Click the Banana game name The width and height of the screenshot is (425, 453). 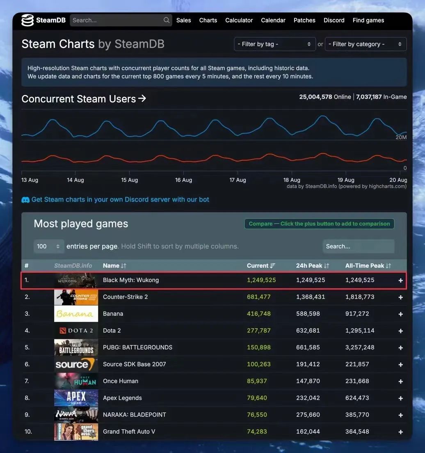point(113,314)
